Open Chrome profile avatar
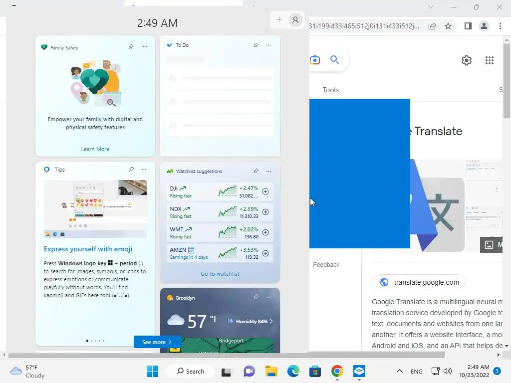This screenshot has width=511, height=383. tap(484, 26)
